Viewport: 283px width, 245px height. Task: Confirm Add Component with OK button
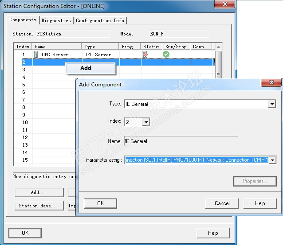click(x=100, y=203)
